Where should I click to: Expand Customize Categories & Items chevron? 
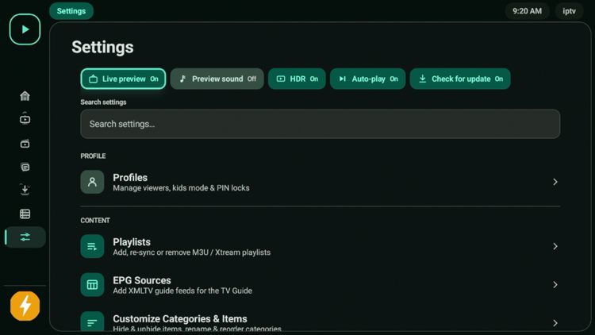pyautogui.click(x=555, y=323)
